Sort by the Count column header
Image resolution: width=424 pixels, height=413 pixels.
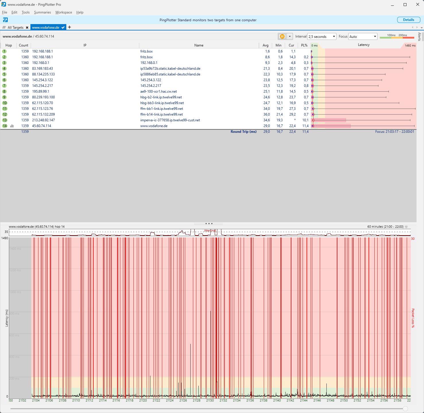(24, 45)
